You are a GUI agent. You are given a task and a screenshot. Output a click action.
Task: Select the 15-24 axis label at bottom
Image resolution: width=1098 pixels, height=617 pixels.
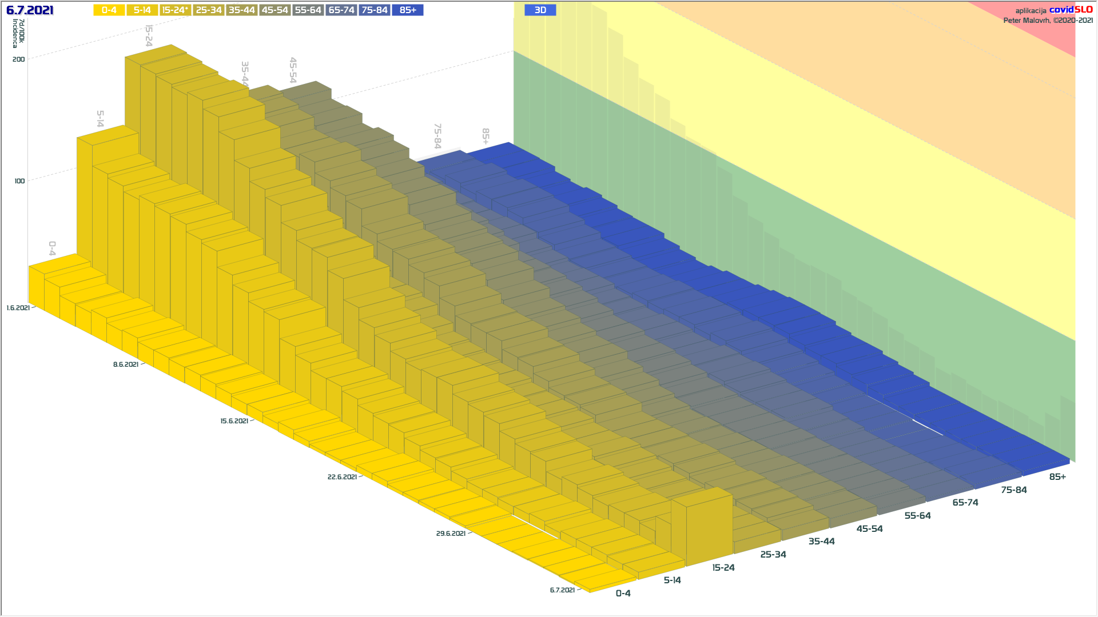coord(723,567)
